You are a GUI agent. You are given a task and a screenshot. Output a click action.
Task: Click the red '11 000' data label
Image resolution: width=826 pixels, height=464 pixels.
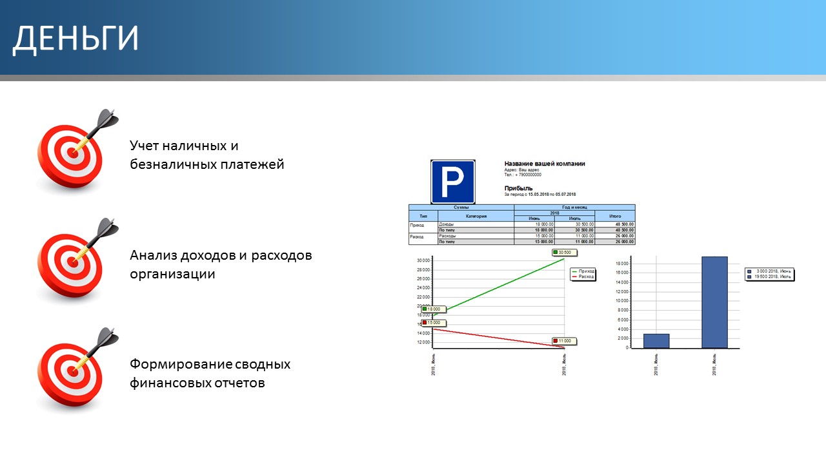coord(564,341)
